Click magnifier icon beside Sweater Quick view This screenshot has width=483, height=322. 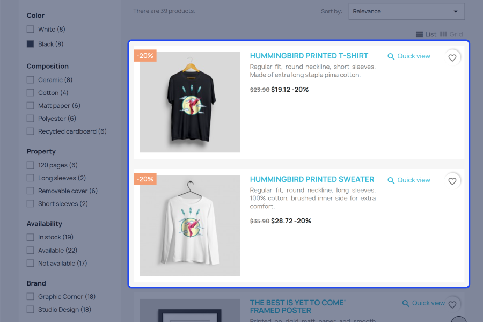pyautogui.click(x=391, y=180)
